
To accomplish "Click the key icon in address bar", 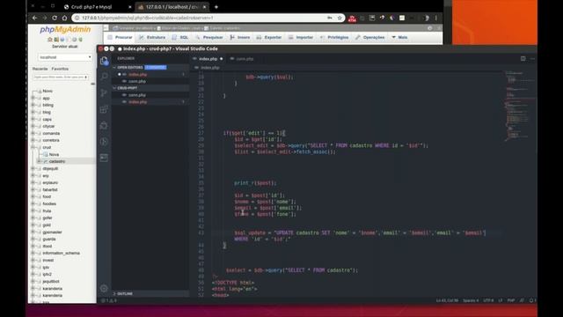I will [330, 18].
